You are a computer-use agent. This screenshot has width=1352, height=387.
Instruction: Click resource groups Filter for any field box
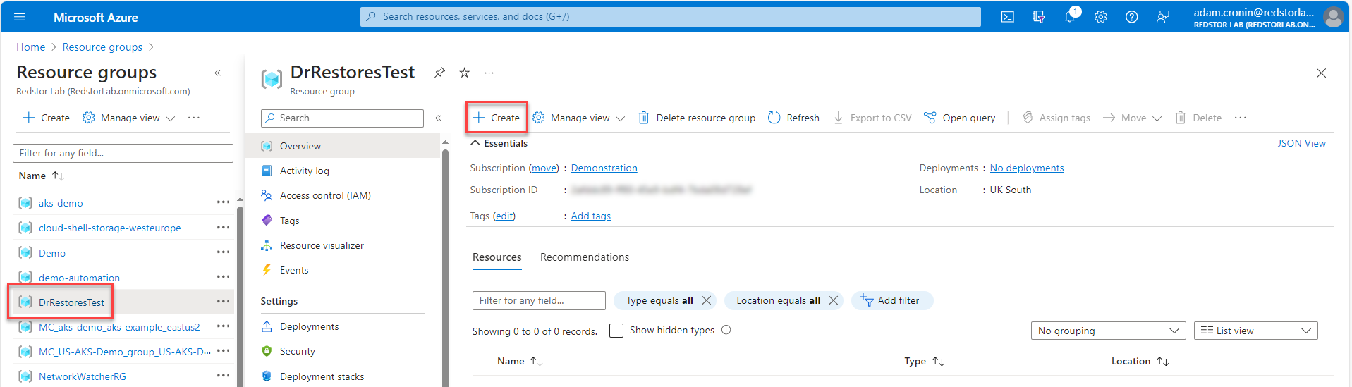tap(123, 153)
